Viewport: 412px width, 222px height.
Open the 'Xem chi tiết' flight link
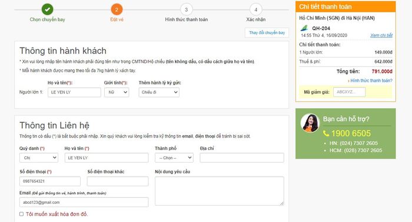[x=381, y=35]
